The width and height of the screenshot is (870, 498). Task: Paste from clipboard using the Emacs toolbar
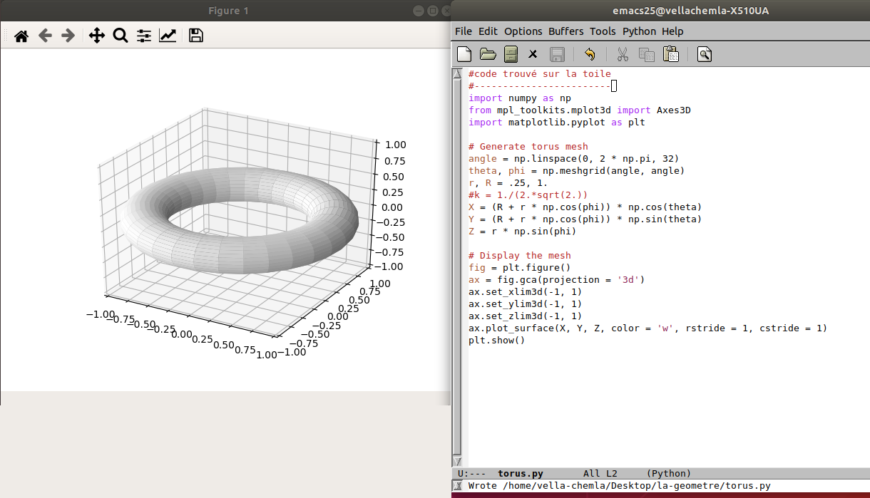click(x=670, y=54)
